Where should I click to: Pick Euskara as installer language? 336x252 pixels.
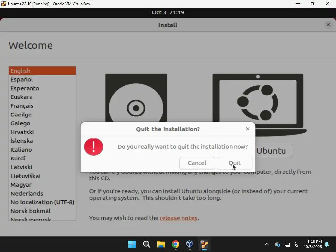42,97
